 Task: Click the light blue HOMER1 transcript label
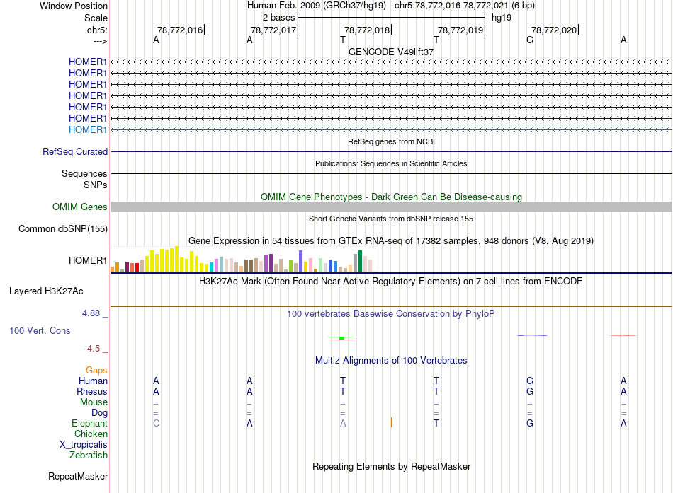(x=88, y=129)
